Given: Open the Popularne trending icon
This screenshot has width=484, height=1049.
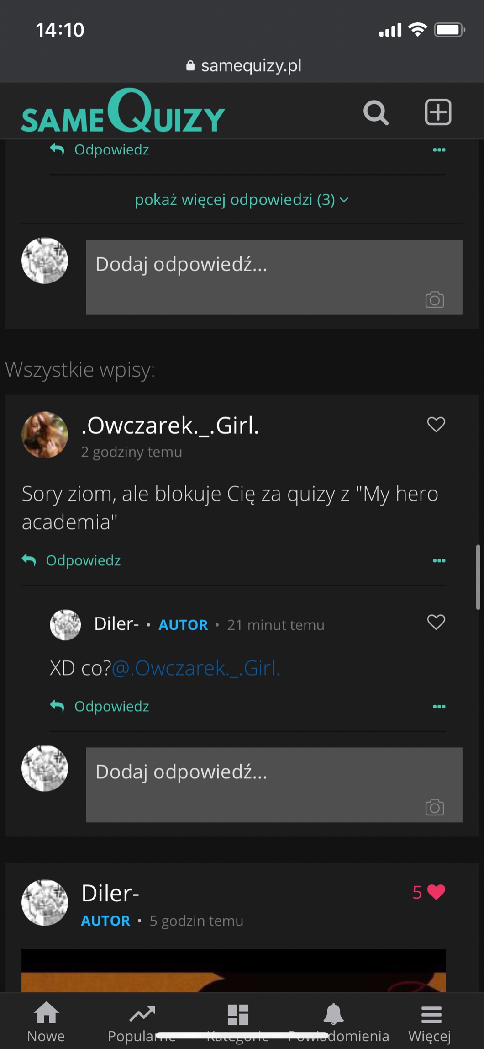Looking at the screenshot, I should tap(142, 1016).
